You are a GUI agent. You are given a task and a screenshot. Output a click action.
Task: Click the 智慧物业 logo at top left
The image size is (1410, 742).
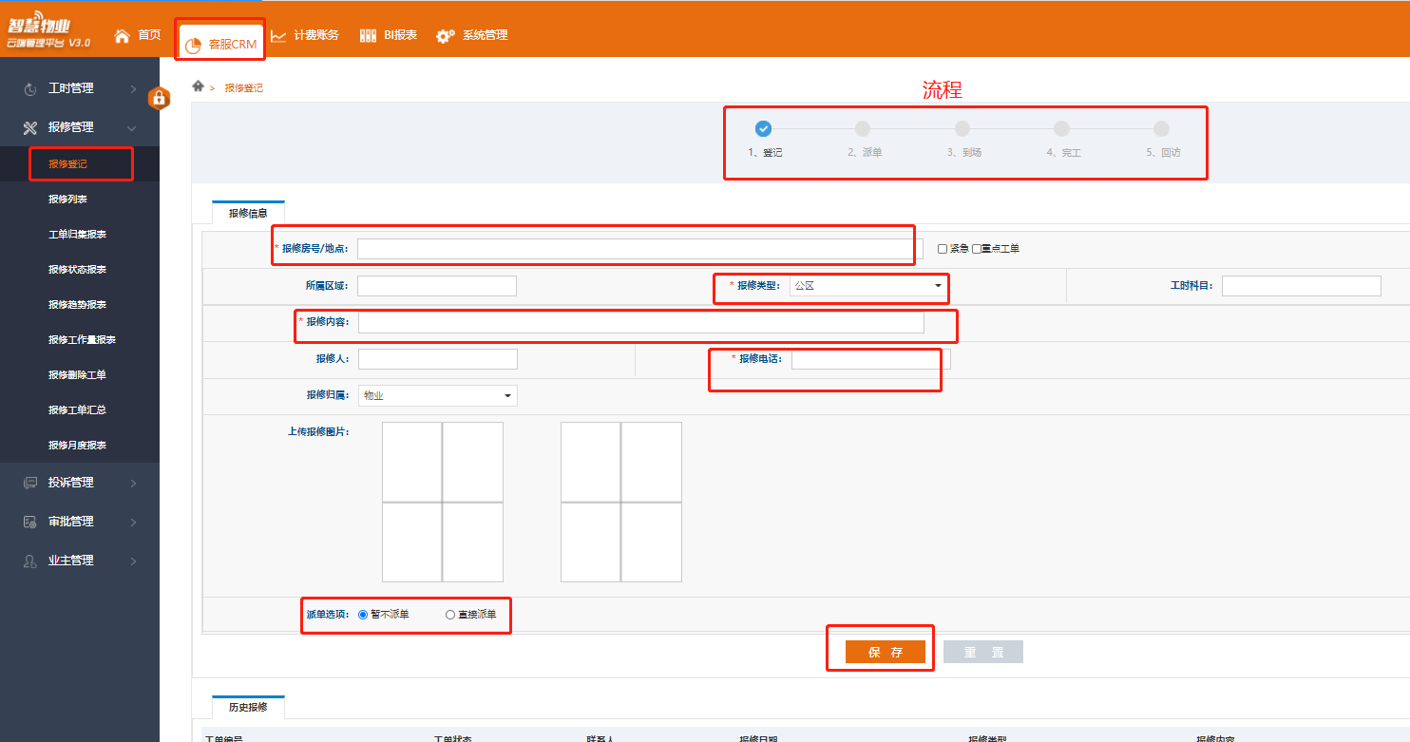pos(49,29)
